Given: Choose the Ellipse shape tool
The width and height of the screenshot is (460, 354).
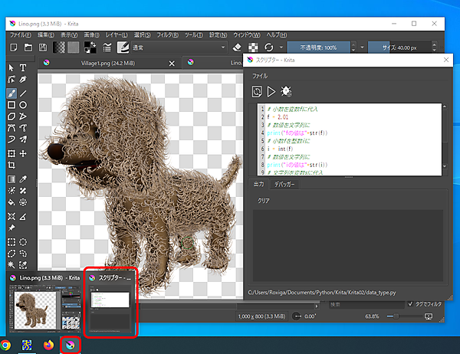Looking at the screenshot, I should coord(24,104).
